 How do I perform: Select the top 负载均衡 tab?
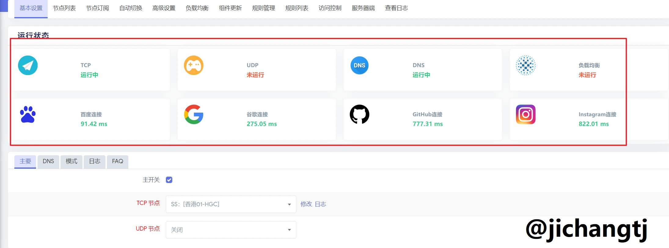coord(197,8)
